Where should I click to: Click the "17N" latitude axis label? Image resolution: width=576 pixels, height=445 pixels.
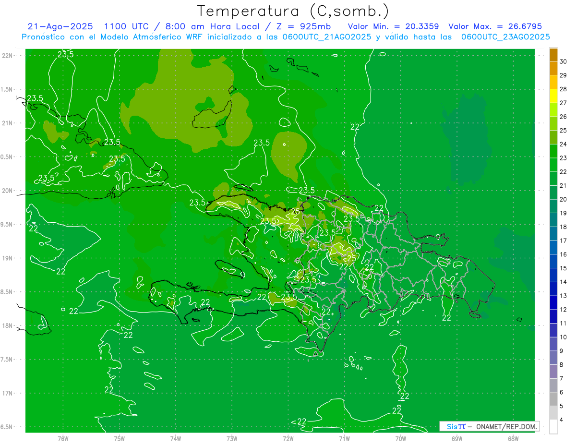pos(7,393)
